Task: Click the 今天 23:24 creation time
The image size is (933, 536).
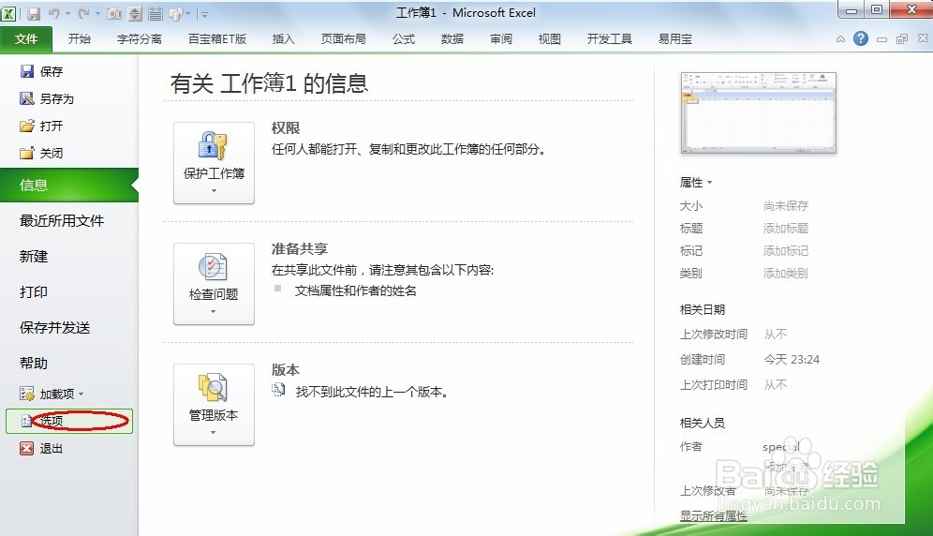Action: click(792, 360)
